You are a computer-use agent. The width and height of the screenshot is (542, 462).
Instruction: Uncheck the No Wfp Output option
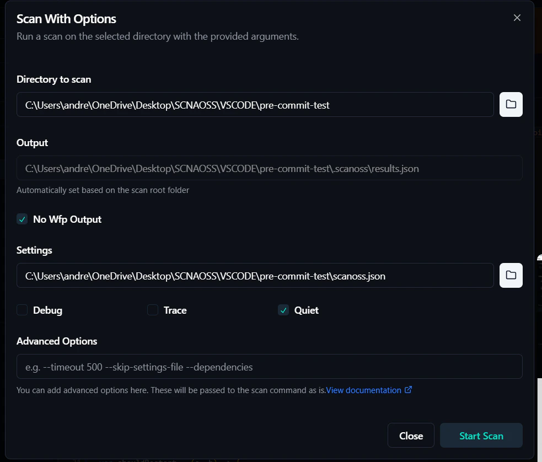[22, 219]
